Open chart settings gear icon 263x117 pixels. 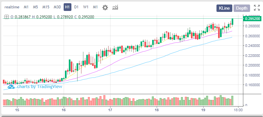coord(105,7)
